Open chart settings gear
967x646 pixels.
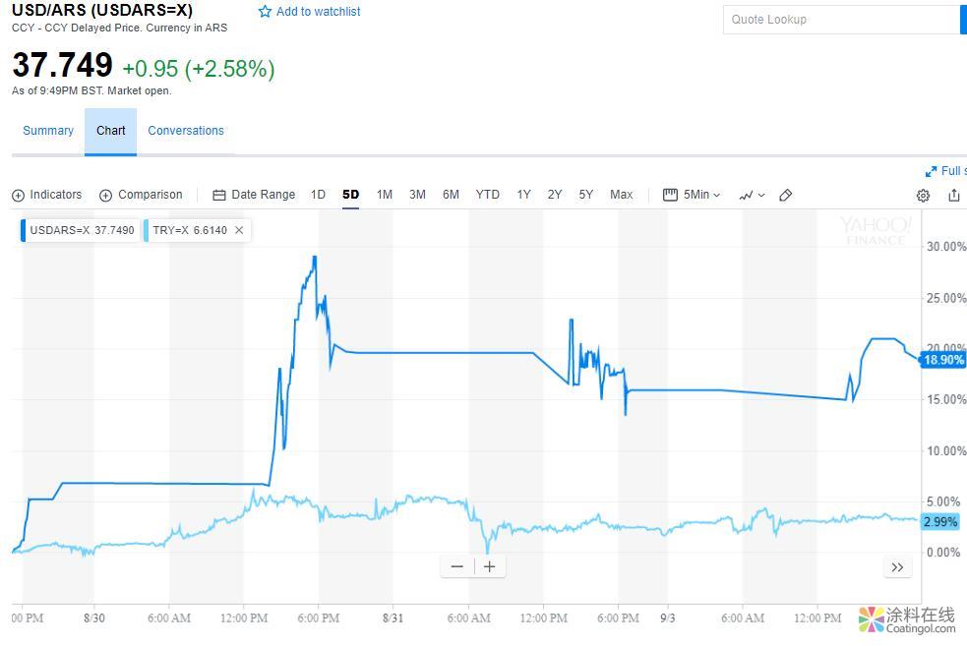click(923, 196)
